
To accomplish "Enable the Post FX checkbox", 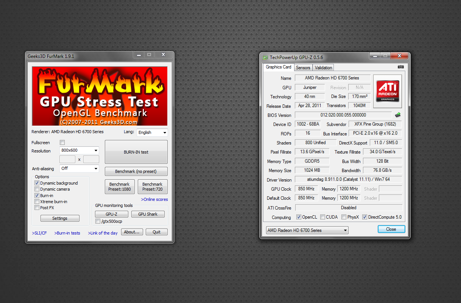I will (37, 208).
